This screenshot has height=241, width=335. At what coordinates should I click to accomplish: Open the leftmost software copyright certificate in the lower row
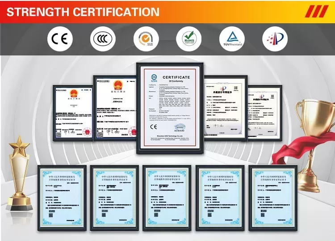62,198
